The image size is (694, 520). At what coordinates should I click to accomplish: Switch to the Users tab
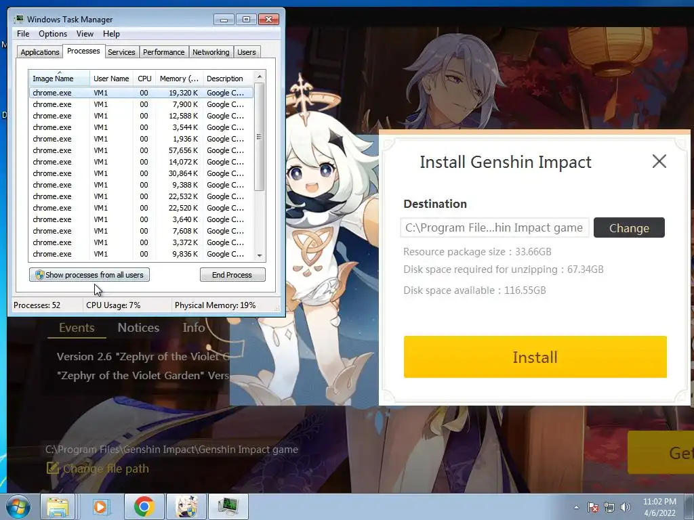tap(247, 52)
